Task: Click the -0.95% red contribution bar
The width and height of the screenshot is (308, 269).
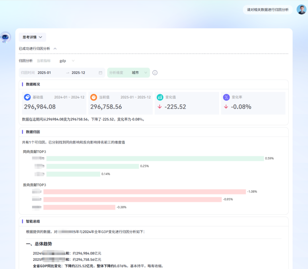Action: (133, 199)
